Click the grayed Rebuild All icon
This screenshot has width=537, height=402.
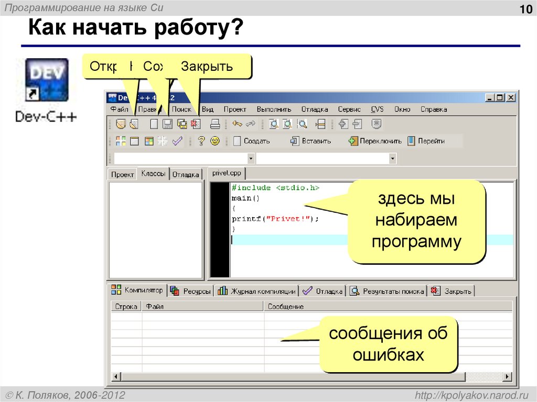[x=163, y=141]
